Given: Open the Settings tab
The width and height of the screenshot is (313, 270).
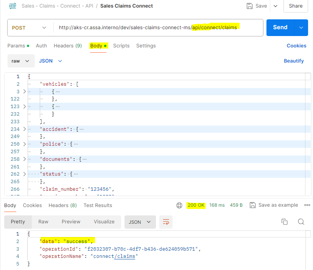Looking at the screenshot, I should click(x=146, y=46).
